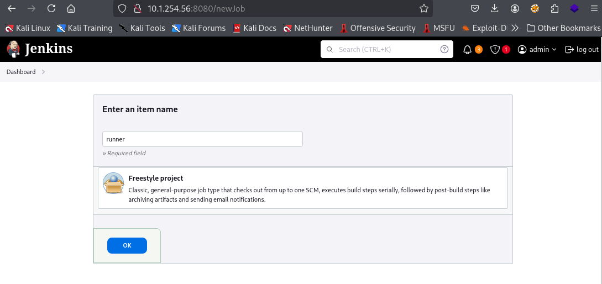Open Kali Forums bookmark

[199, 28]
